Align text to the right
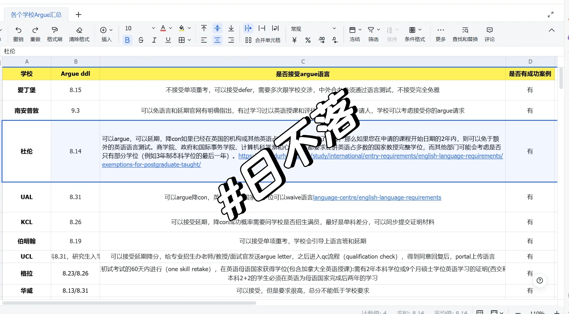This screenshot has width=569, height=314. (x=231, y=40)
